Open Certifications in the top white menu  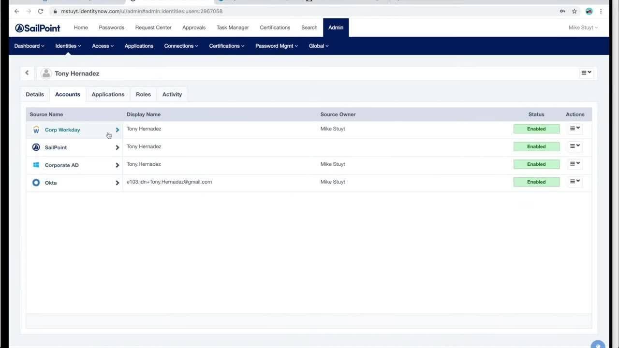(x=275, y=28)
